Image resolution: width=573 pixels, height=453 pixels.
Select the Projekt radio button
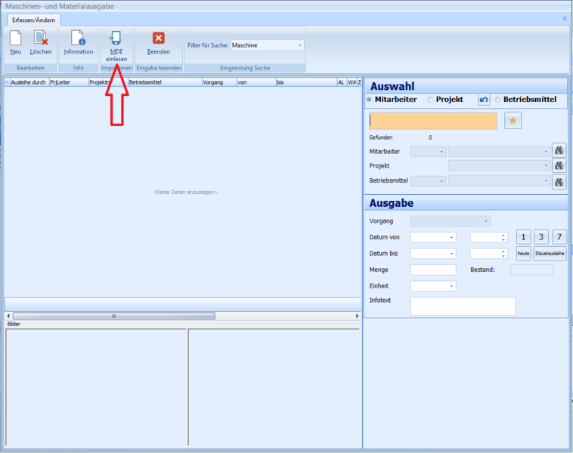[431, 100]
